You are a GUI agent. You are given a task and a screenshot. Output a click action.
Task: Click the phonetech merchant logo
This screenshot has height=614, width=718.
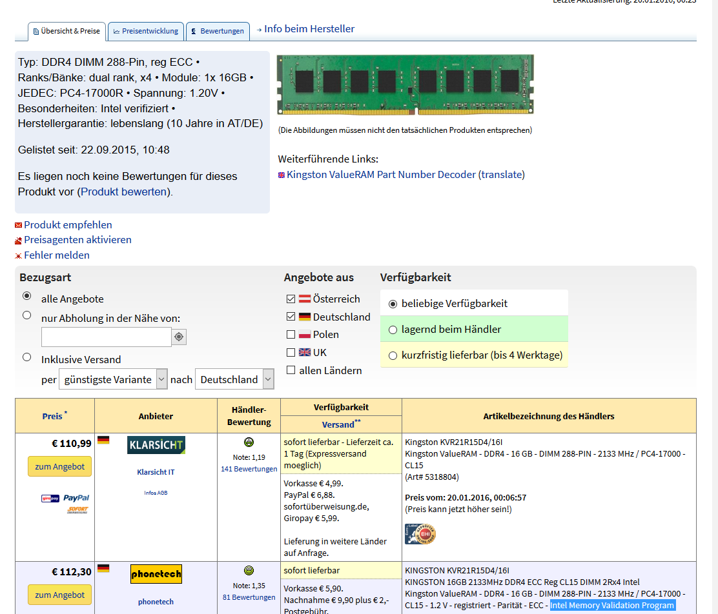point(156,574)
